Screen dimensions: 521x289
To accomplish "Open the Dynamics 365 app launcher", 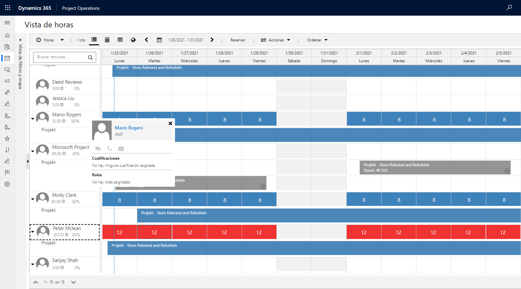I will pyautogui.click(x=8, y=8).
